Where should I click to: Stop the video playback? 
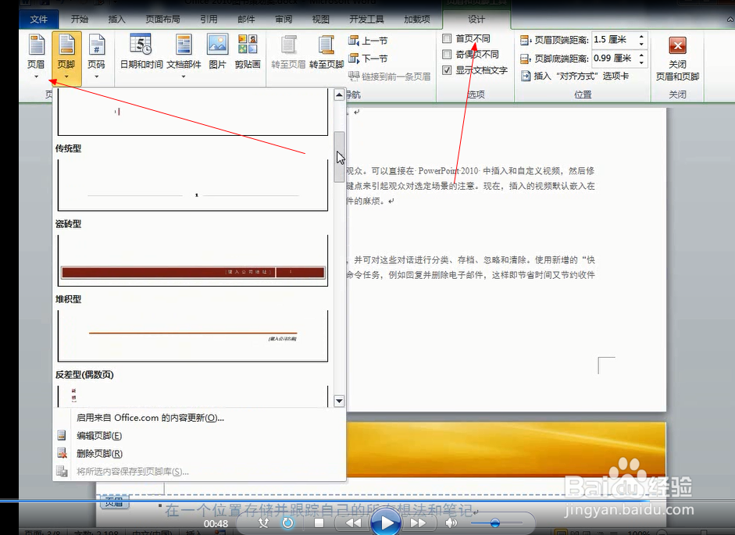[319, 523]
